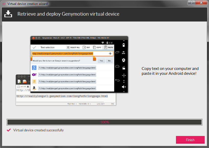Click the Google search suggestion icon
209x148 pixels.
(x=34, y=68)
